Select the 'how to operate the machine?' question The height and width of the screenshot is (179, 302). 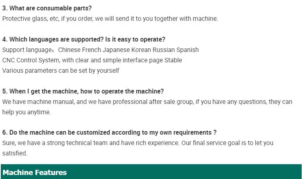pyautogui.click(x=83, y=91)
